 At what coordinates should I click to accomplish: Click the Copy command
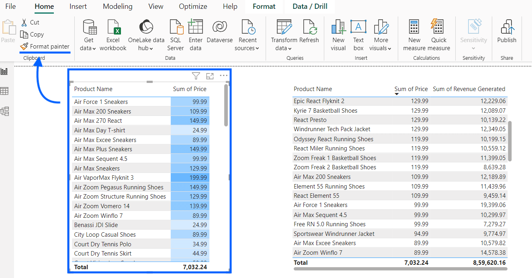(32, 34)
